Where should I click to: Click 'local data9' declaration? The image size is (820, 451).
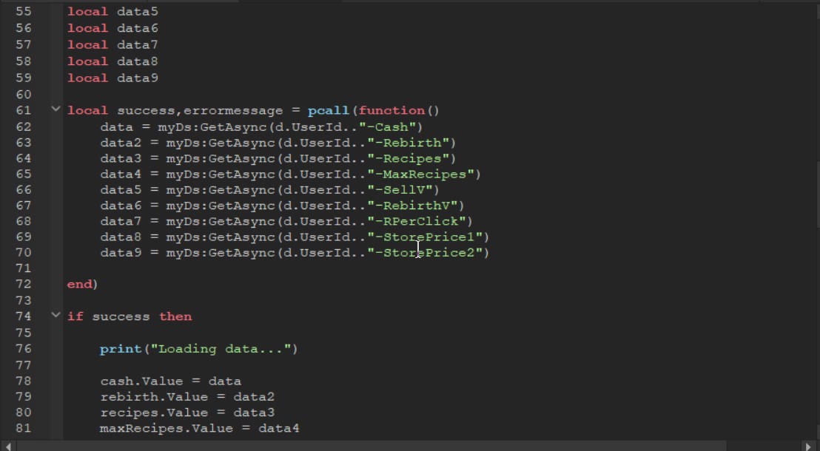[x=112, y=78]
